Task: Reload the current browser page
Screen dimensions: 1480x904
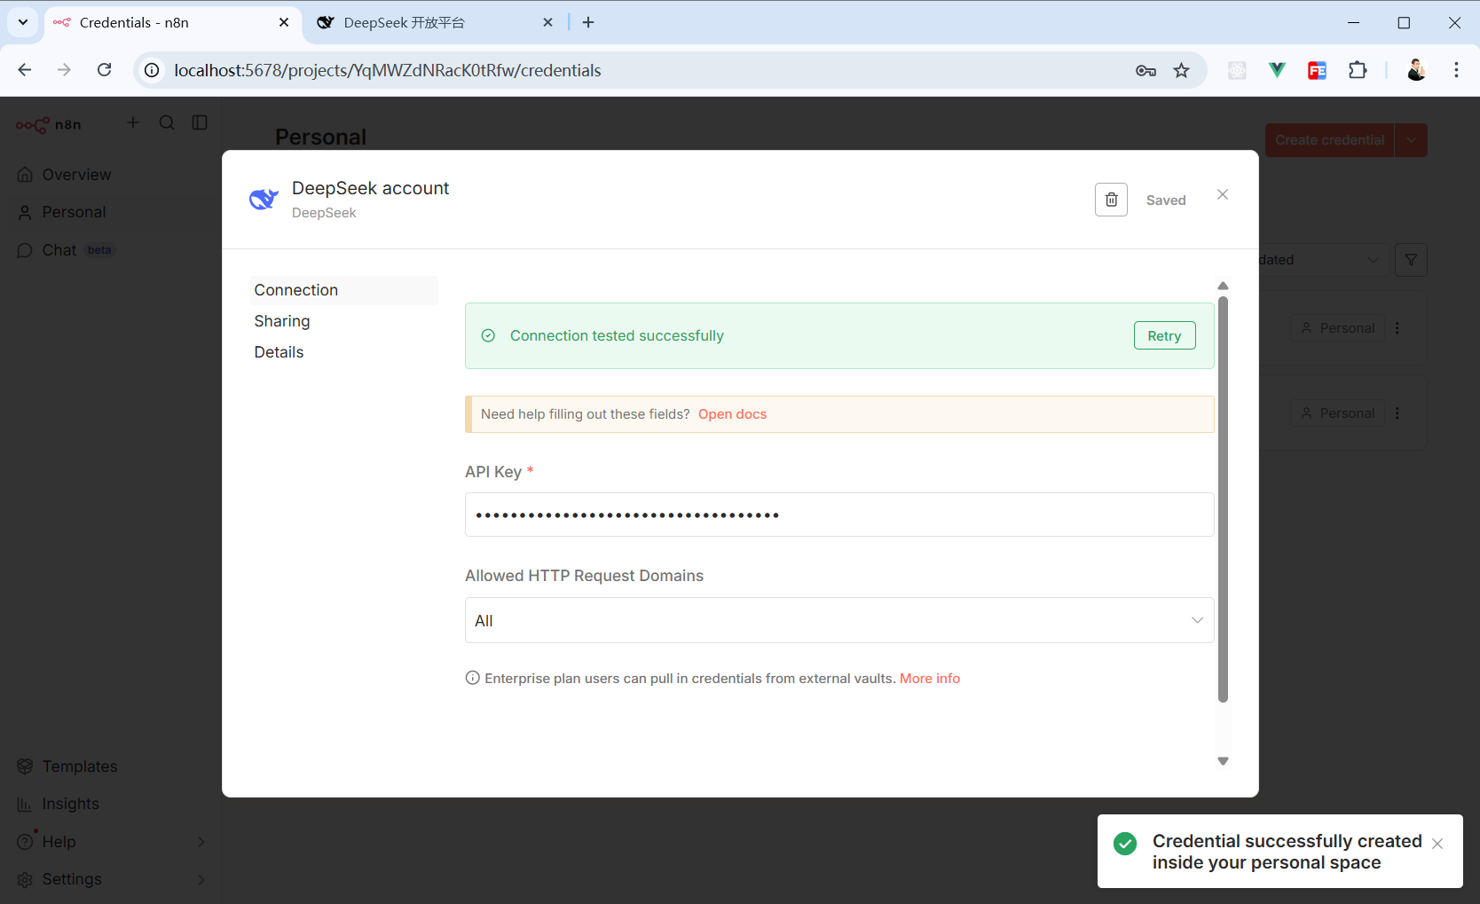Action: (x=105, y=70)
